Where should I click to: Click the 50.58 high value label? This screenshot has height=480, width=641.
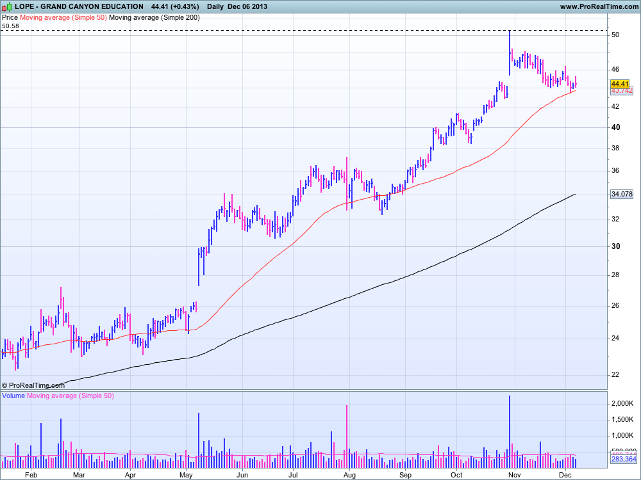10,26
